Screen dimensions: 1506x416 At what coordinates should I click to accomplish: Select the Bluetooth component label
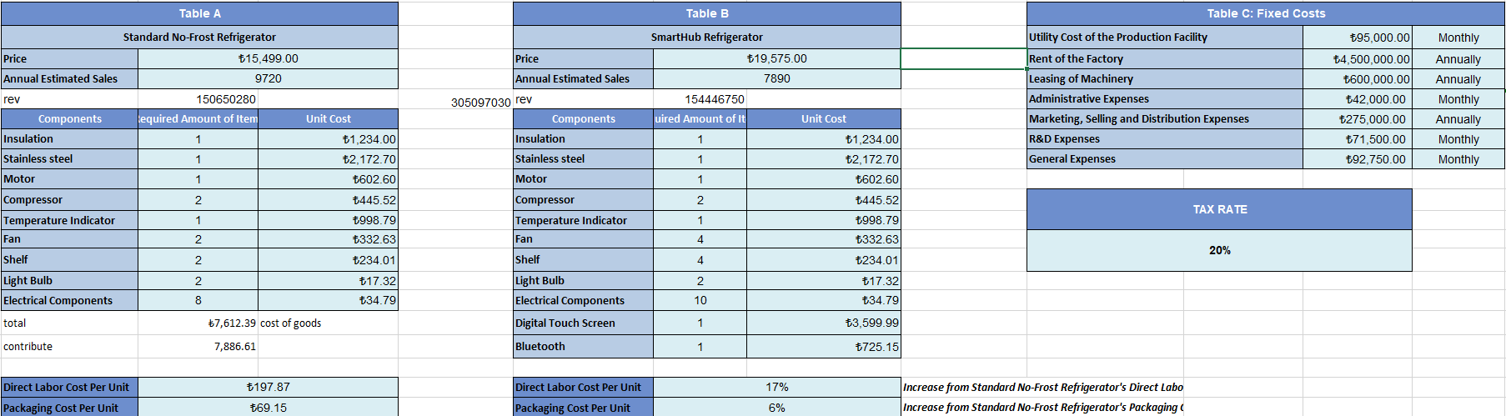(583, 346)
